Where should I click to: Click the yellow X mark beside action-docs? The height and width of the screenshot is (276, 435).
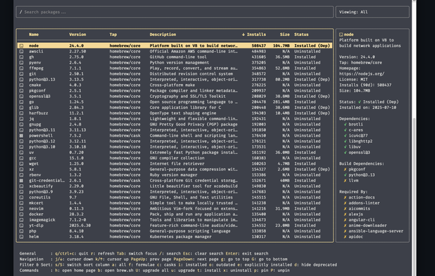click(345, 197)
